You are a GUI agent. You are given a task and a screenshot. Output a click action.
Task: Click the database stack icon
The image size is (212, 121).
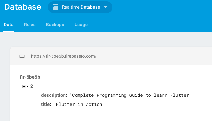click(x=55, y=7)
